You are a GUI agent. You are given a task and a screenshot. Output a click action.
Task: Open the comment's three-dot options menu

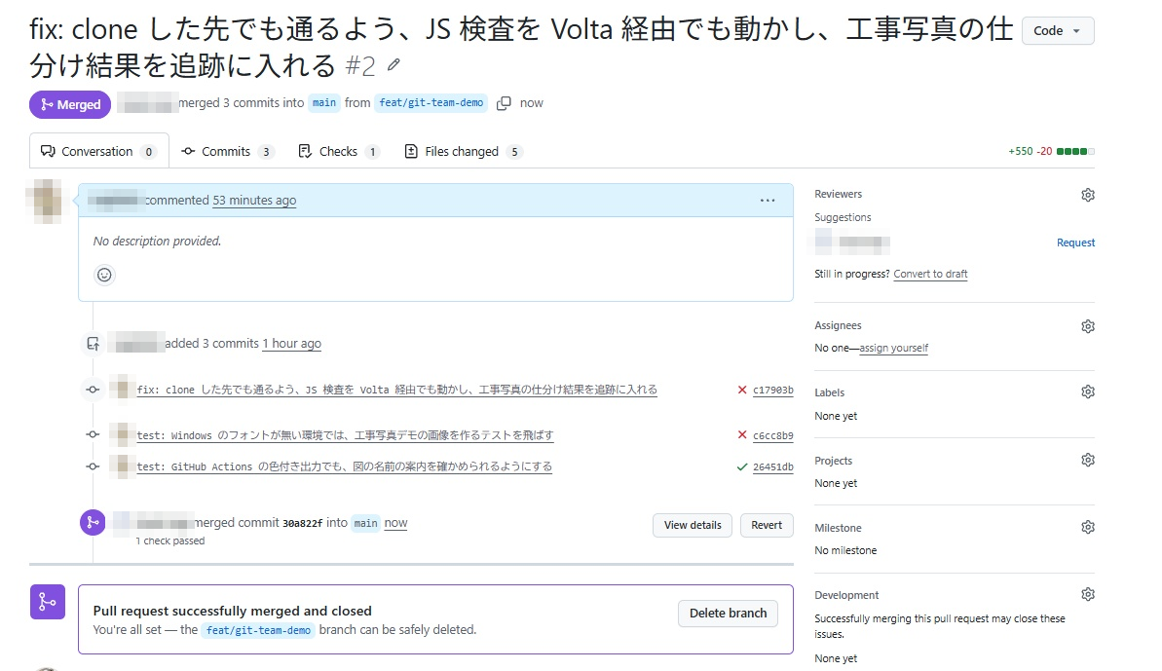pyautogui.click(x=768, y=200)
